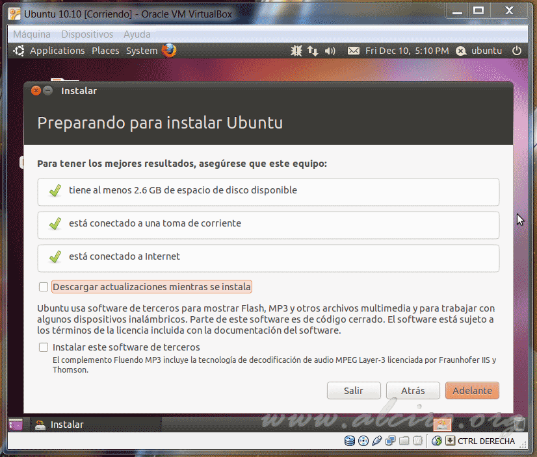The width and height of the screenshot is (537, 457).
Task: Open the Applications menu in the Ubuntu panel
Action: 57,51
